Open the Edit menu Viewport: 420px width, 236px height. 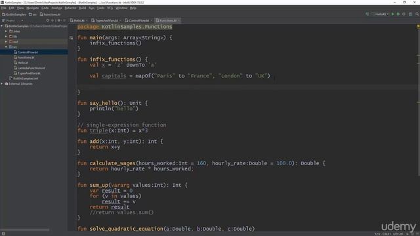(12, 8)
